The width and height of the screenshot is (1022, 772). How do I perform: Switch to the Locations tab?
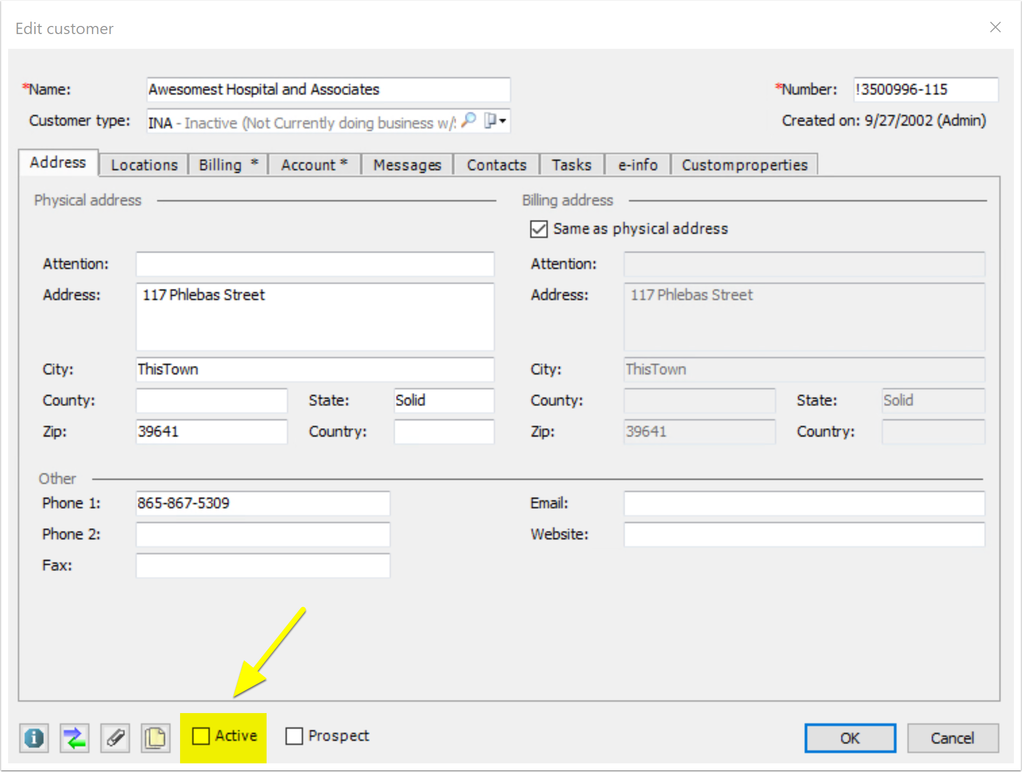click(144, 165)
